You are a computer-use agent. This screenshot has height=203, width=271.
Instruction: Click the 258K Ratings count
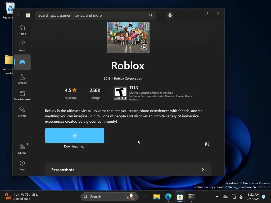click(95, 93)
